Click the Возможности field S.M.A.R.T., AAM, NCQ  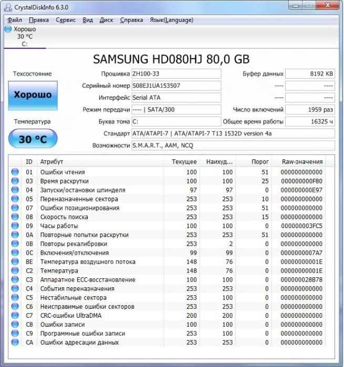coord(233,145)
